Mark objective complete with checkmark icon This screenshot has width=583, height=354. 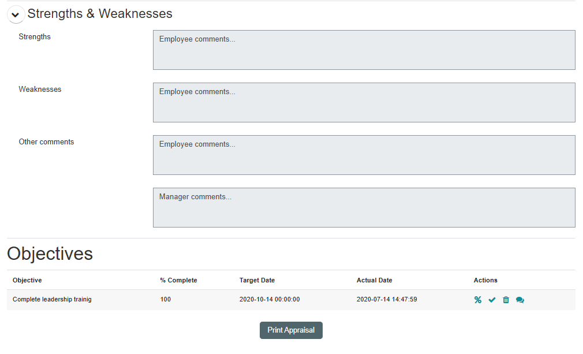pos(492,300)
